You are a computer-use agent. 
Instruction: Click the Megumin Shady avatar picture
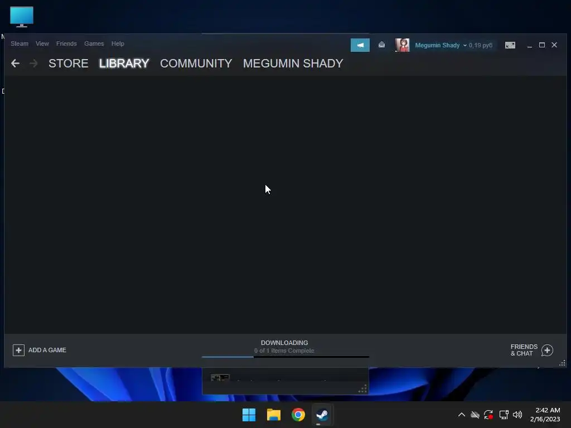(403, 45)
